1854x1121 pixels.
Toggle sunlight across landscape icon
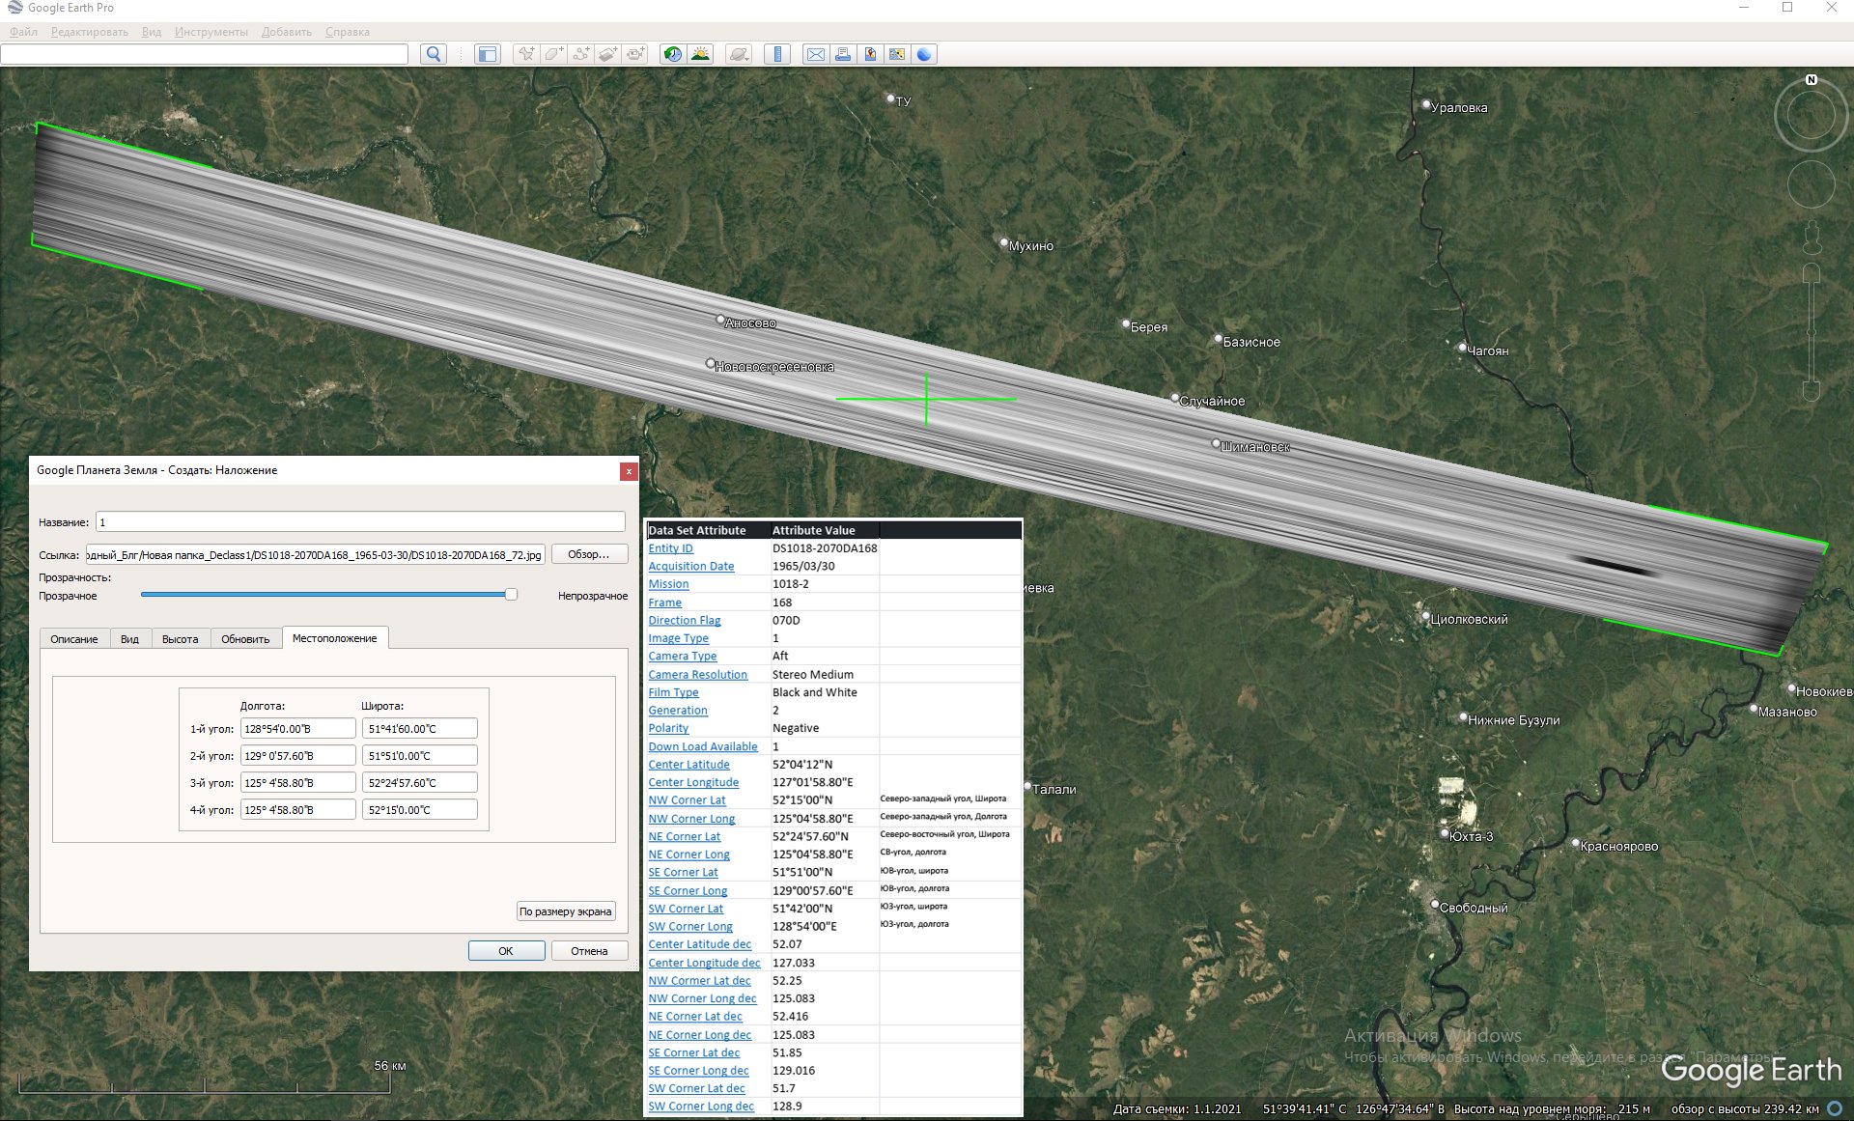pos(700,54)
